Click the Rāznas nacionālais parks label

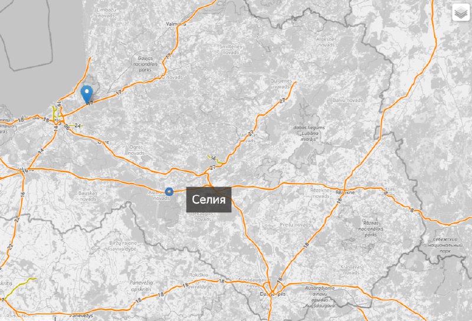pos(371,228)
